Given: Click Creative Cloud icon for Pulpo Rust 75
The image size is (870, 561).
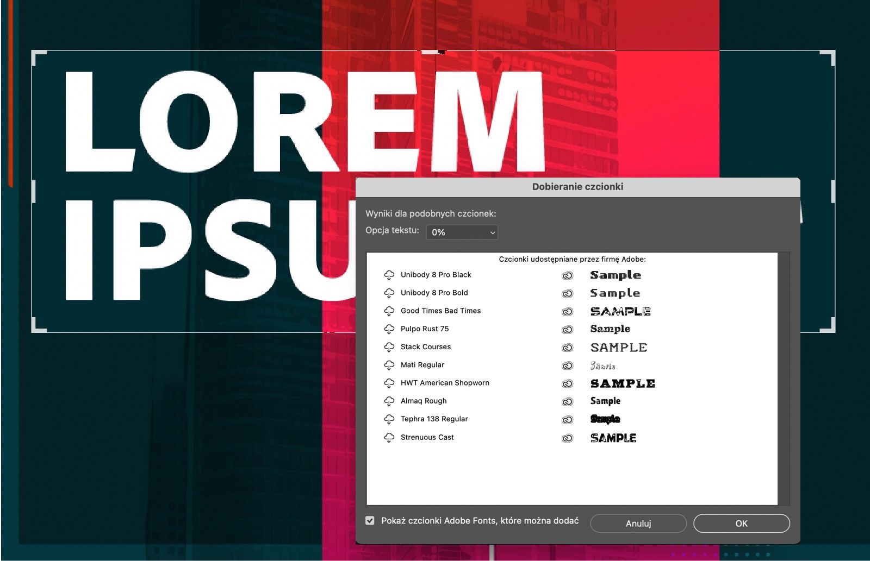Looking at the screenshot, I should [x=567, y=330].
